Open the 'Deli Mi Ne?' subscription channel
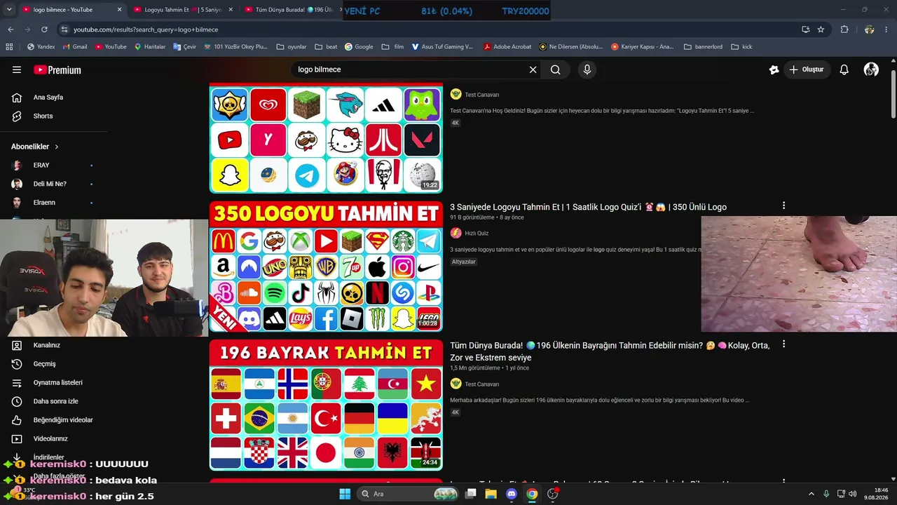Viewport: 897px width, 505px height. tap(49, 184)
